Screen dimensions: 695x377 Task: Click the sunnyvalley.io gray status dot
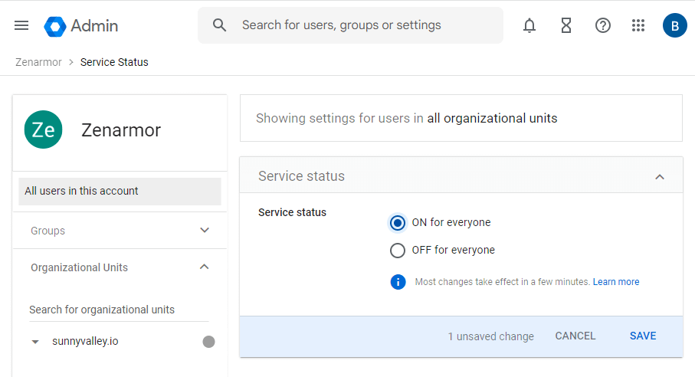click(x=208, y=342)
